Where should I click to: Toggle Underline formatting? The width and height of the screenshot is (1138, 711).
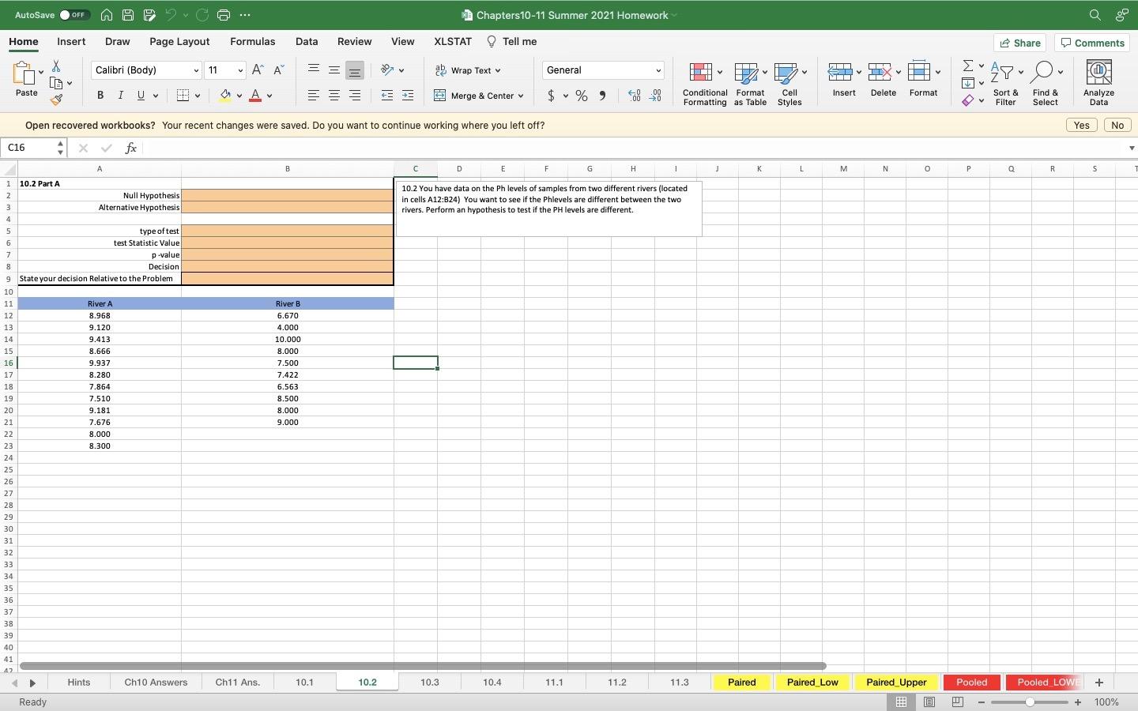pyautogui.click(x=141, y=96)
